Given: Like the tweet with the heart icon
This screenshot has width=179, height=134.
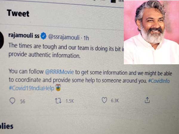Looking at the screenshot, I should coord(104,100).
